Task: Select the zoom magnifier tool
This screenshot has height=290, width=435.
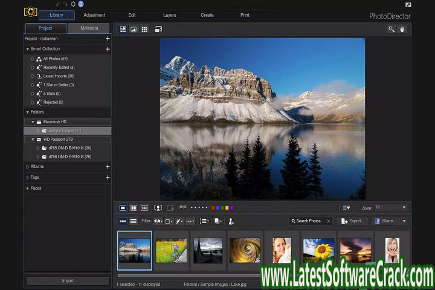Action: pyautogui.click(x=391, y=29)
